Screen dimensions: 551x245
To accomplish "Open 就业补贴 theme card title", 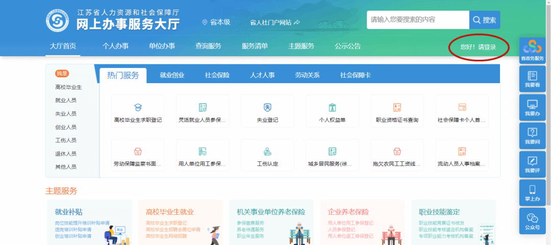I will 69,212.
